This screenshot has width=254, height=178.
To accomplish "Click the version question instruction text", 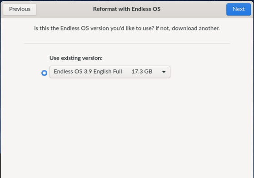I will [x=127, y=28].
